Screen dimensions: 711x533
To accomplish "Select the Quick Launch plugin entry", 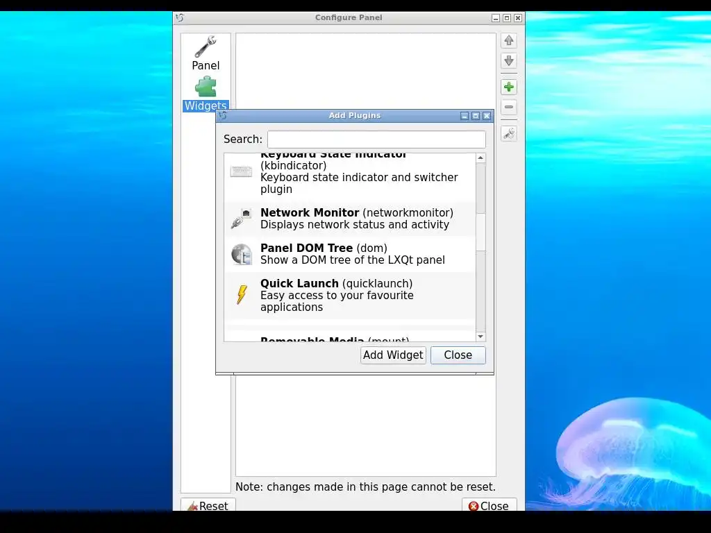I will point(350,295).
